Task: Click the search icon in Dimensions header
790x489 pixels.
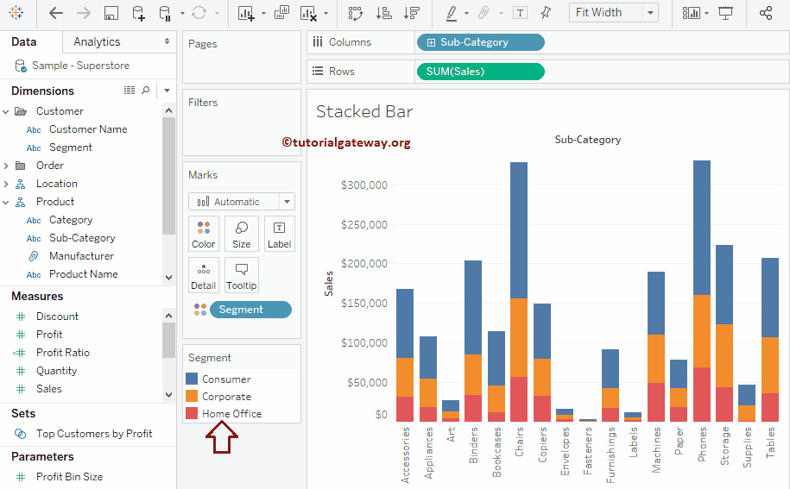Action: click(146, 91)
